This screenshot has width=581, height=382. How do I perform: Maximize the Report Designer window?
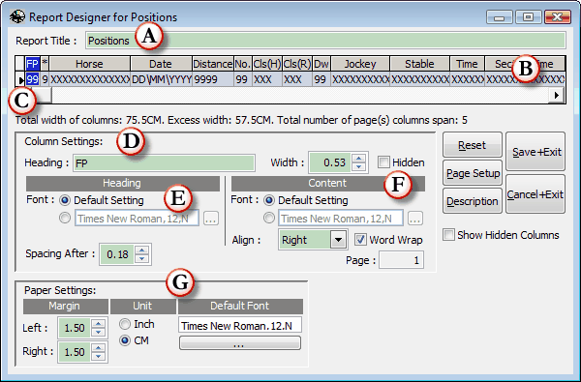pyautogui.click(x=528, y=17)
